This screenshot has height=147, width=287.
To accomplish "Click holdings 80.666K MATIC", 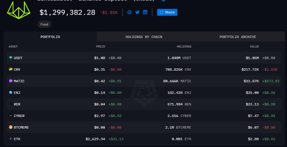I will click(x=177, y=81).
